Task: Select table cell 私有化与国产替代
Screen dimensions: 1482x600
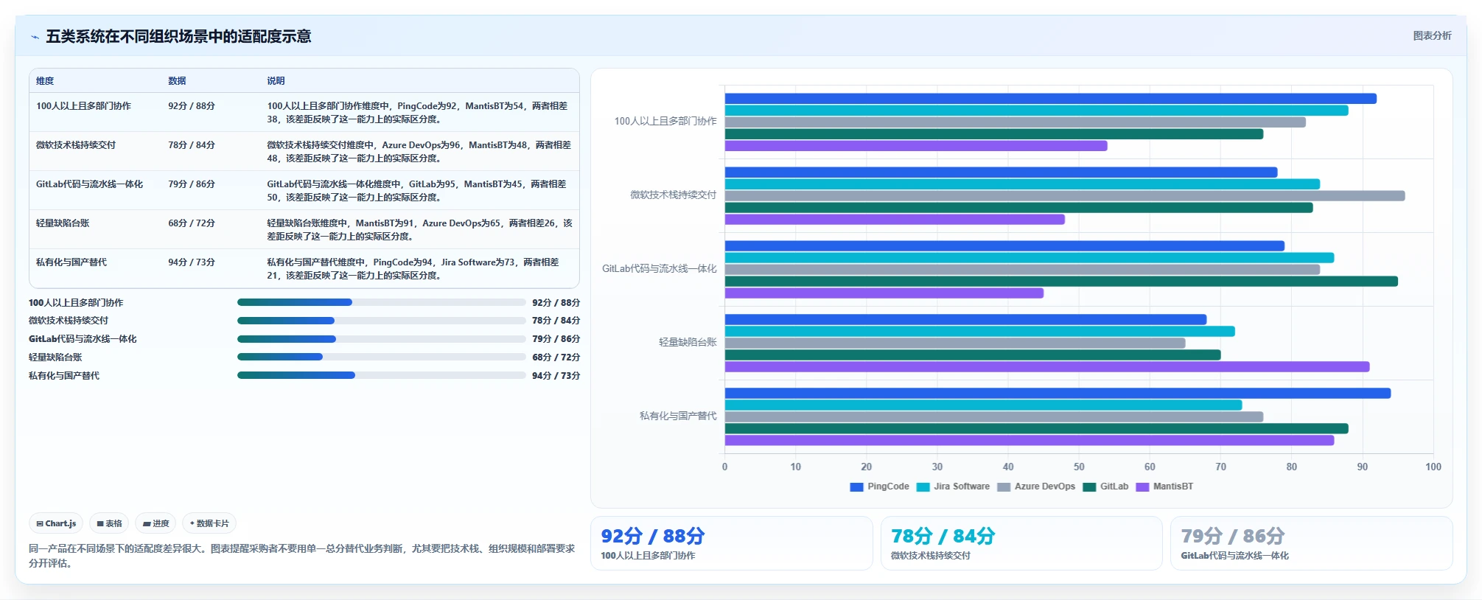Action: [x=71, y=262]
